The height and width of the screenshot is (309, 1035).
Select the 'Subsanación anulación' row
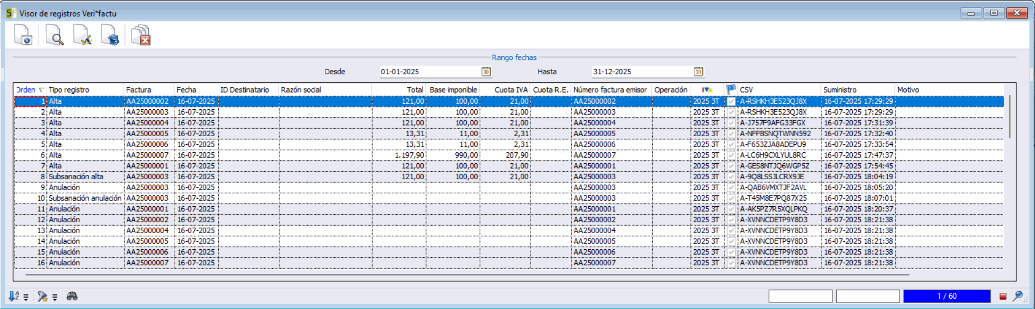(x=509, y=198)
